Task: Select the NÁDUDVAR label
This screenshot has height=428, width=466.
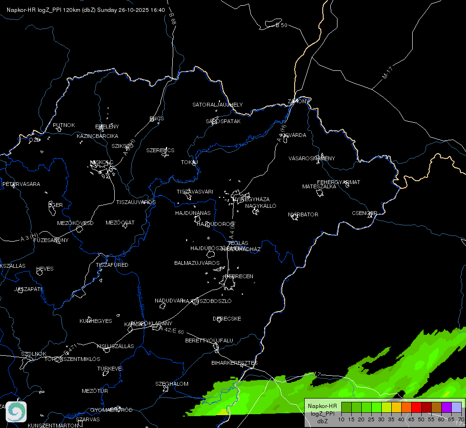Action: (x=169, y=301)
